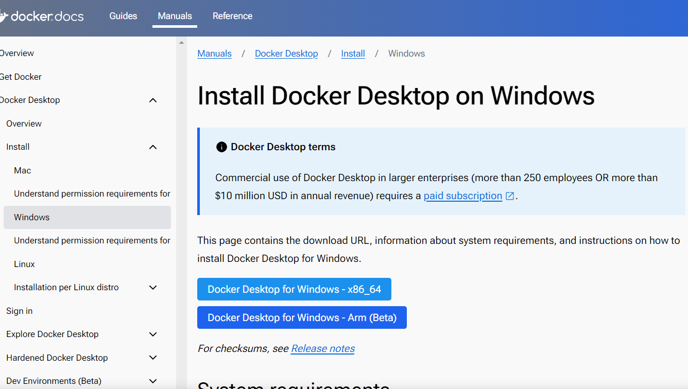688x389 pixels.
Task: Click the Install breadcrumb link
Action: point(353,54)
